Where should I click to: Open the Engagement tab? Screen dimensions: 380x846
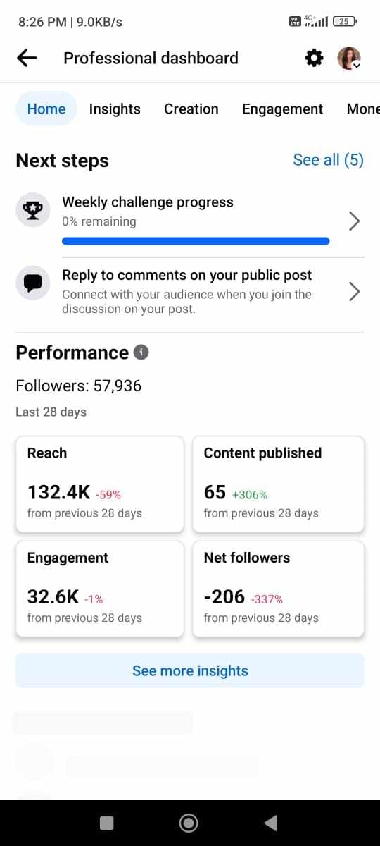tap(282, 109)
